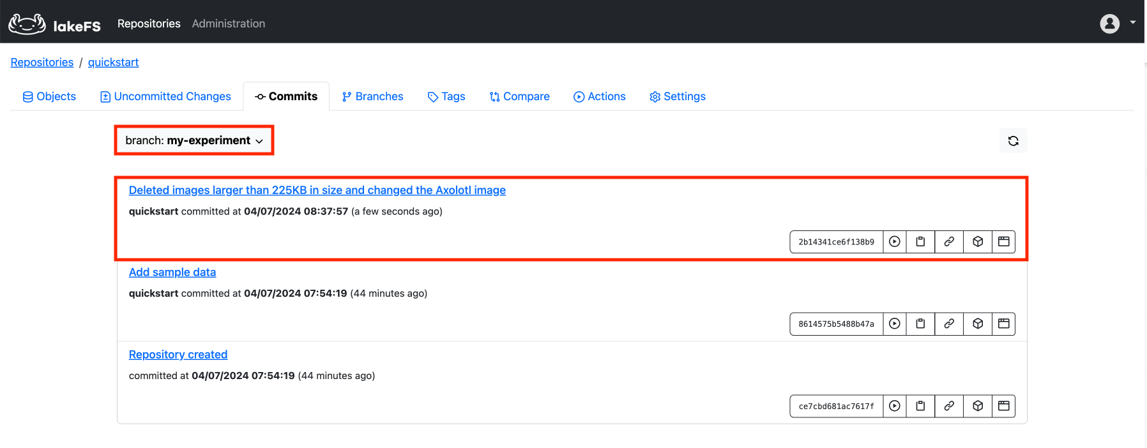Click the refresh icon for commits list
This screenshot has width=1147, height=448.
1013,141
